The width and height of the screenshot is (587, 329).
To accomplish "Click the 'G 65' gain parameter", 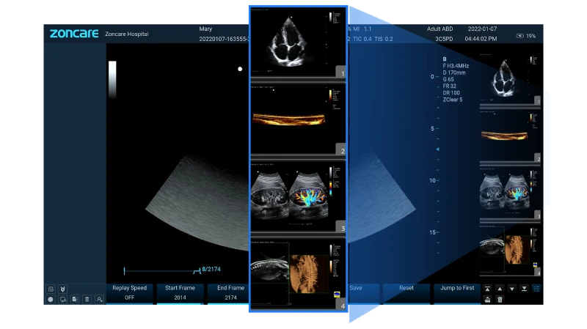I will coord(448,79).
